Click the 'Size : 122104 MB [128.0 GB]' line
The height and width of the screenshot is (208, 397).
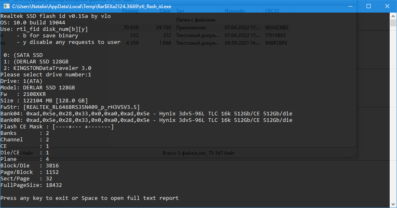coord(44,101)
